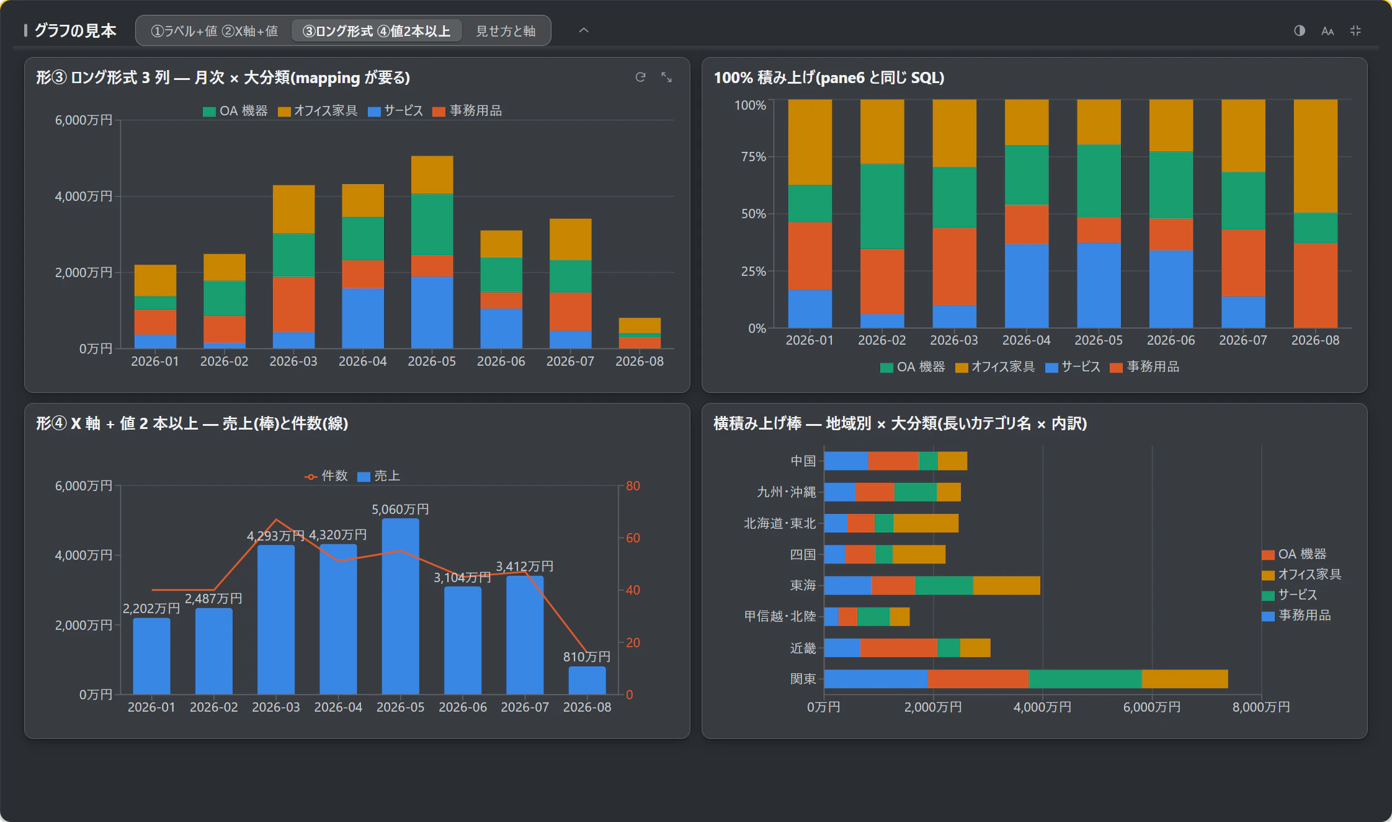
Task: Click the 2026-08 column in the 100% 積み上げ chart
Action: 1316,213
